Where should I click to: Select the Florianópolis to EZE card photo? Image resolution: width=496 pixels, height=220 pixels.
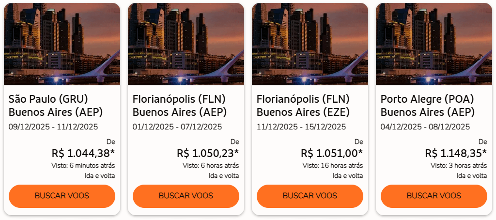(310, 44)
